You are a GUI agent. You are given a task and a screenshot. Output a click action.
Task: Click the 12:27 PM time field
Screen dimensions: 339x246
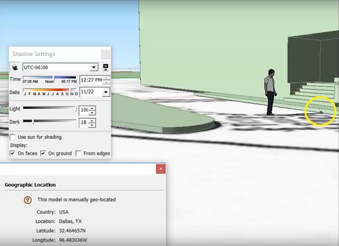coord(91,80)
